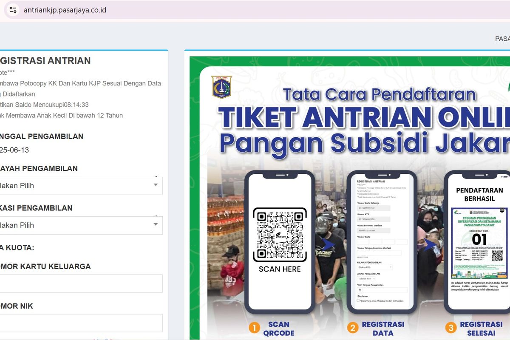This screenshot has width=510, height=340.
Task: Click the Nomor NIK input field
Action: coord(81,323)
